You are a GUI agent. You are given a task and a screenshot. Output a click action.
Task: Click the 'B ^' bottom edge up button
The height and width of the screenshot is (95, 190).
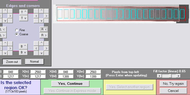(23, 46)
